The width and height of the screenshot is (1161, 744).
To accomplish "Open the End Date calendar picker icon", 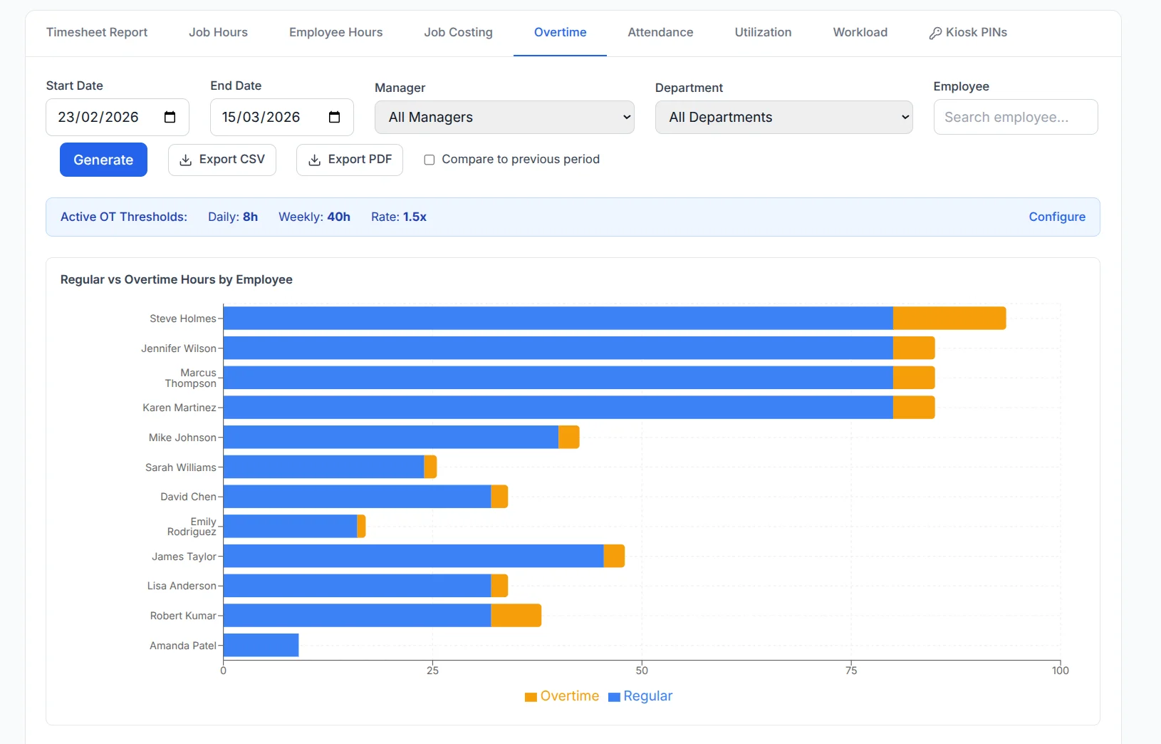I will 334,117.
